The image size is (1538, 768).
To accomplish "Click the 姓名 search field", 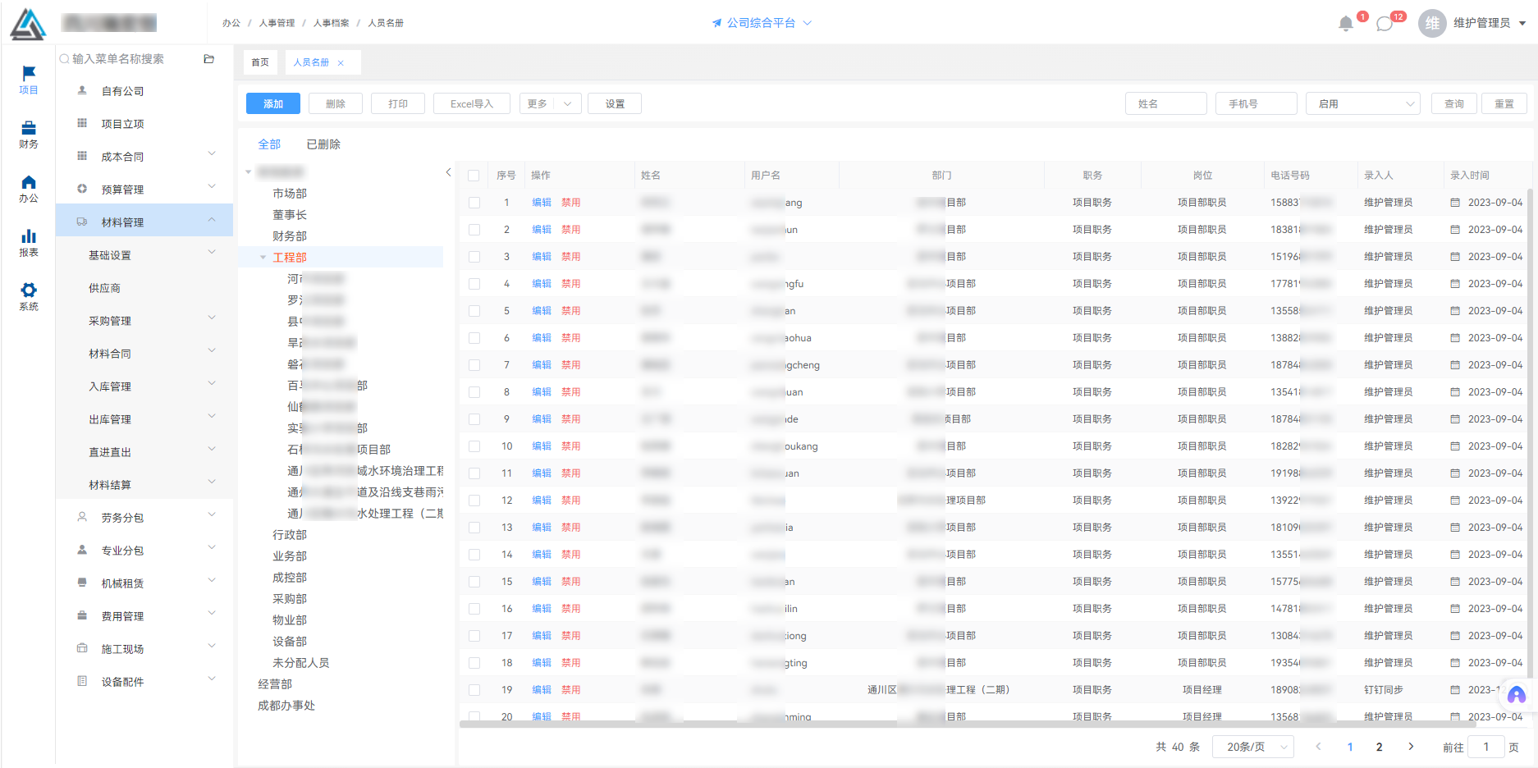I will [1166, 103].
